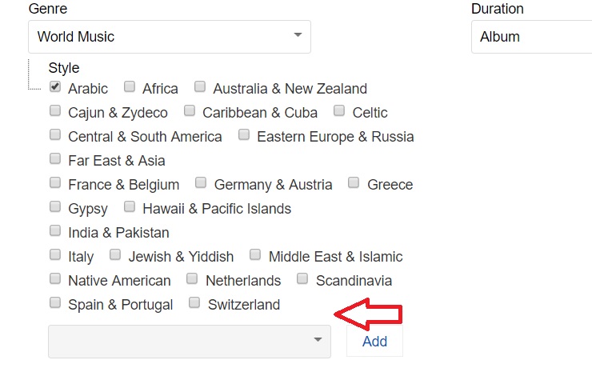Enable Central & South America style
This screenshot has width=592, height=376.
[55, 135]
